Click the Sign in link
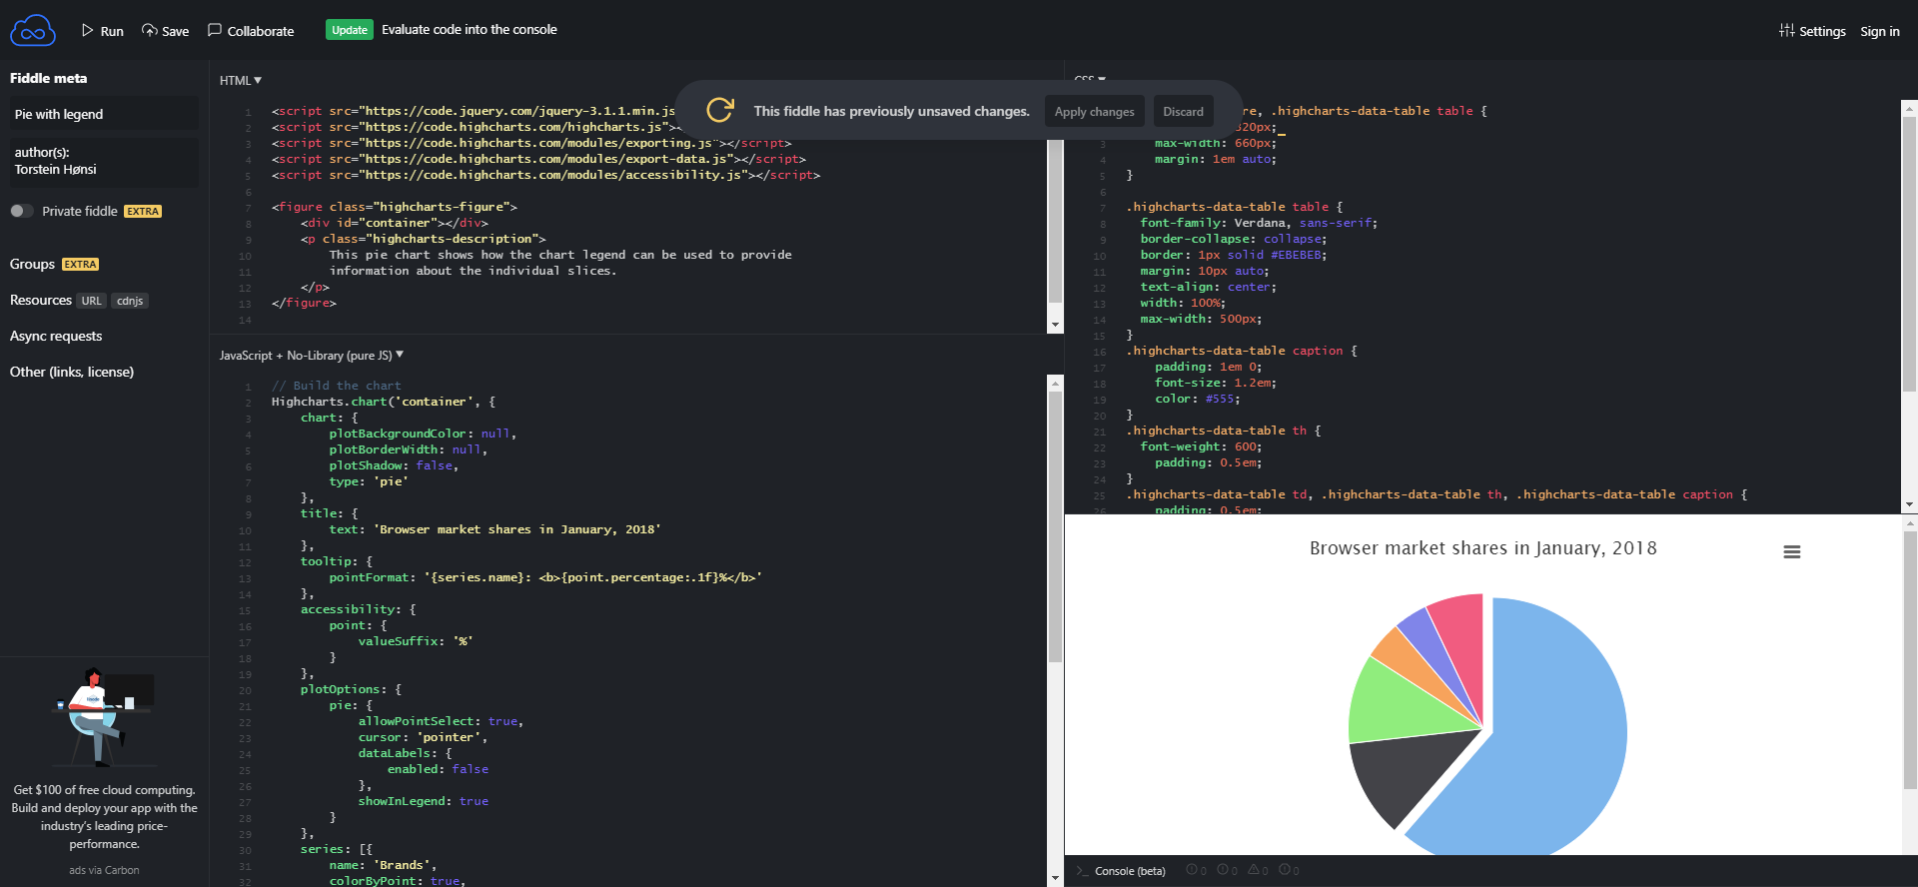Image resolution: width=1918 pixels, height=887 pixels. (1880, 31)
